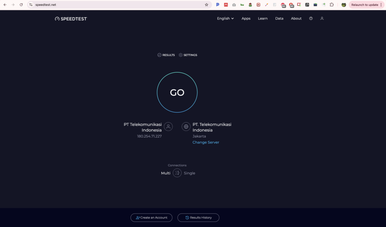Click the browser back arrow
The height and width of the screenshot is (227, 386).
tap(5, 5)
